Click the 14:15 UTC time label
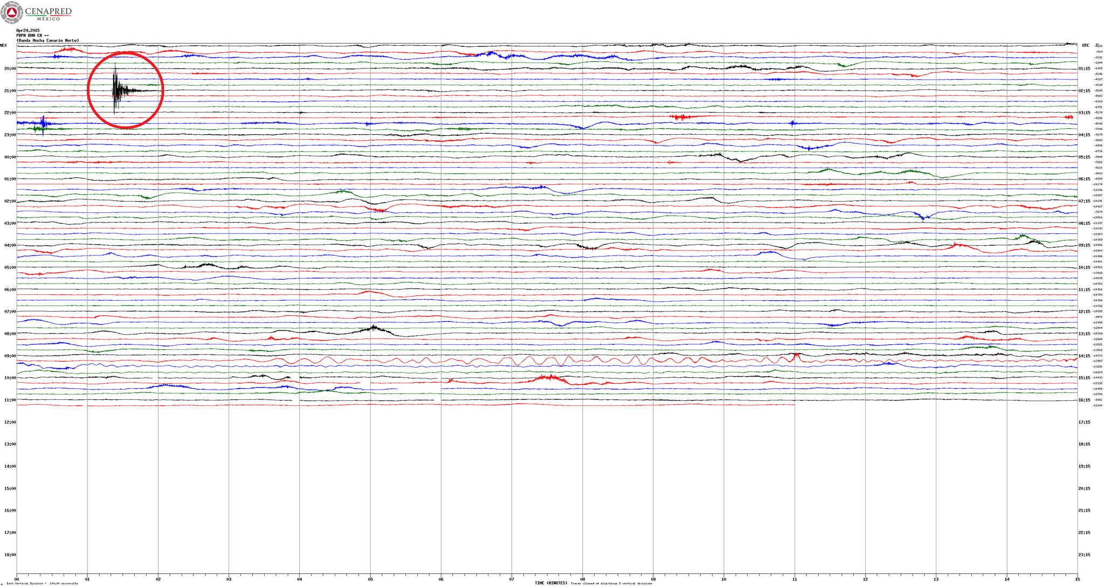 (x=1084, y=356)
